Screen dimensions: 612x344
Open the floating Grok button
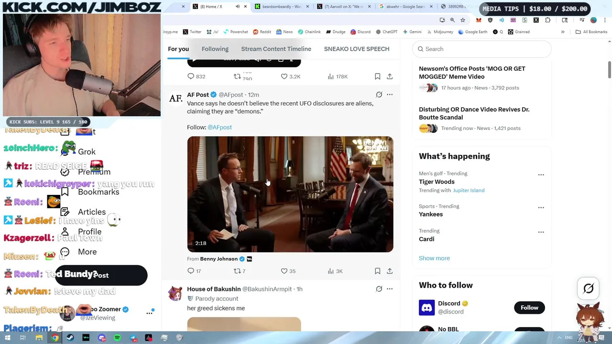pyautogui.click(x=589, y=288)
